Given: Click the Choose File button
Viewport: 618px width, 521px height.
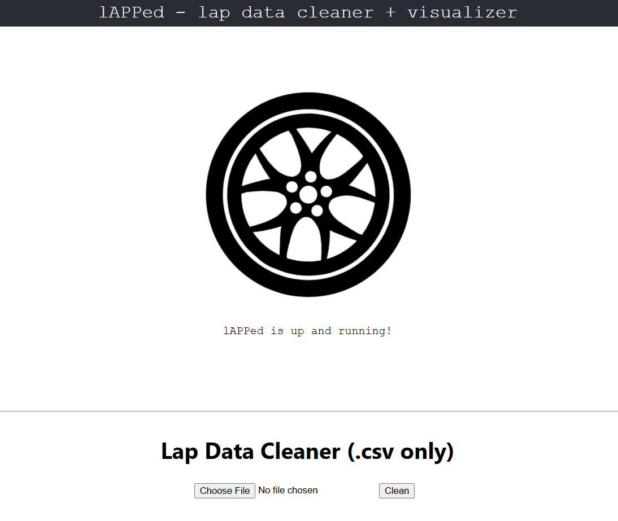Looking at the screenshot, I should point(225,491).
